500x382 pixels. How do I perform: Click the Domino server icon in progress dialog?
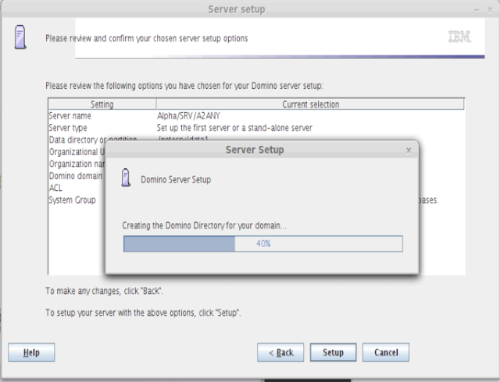pos(126,178)
